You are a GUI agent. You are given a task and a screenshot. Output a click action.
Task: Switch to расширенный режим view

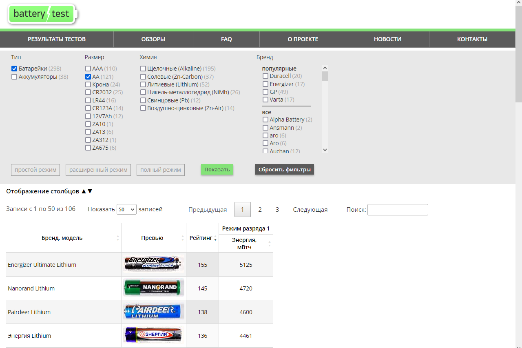(x=98, y=170)
